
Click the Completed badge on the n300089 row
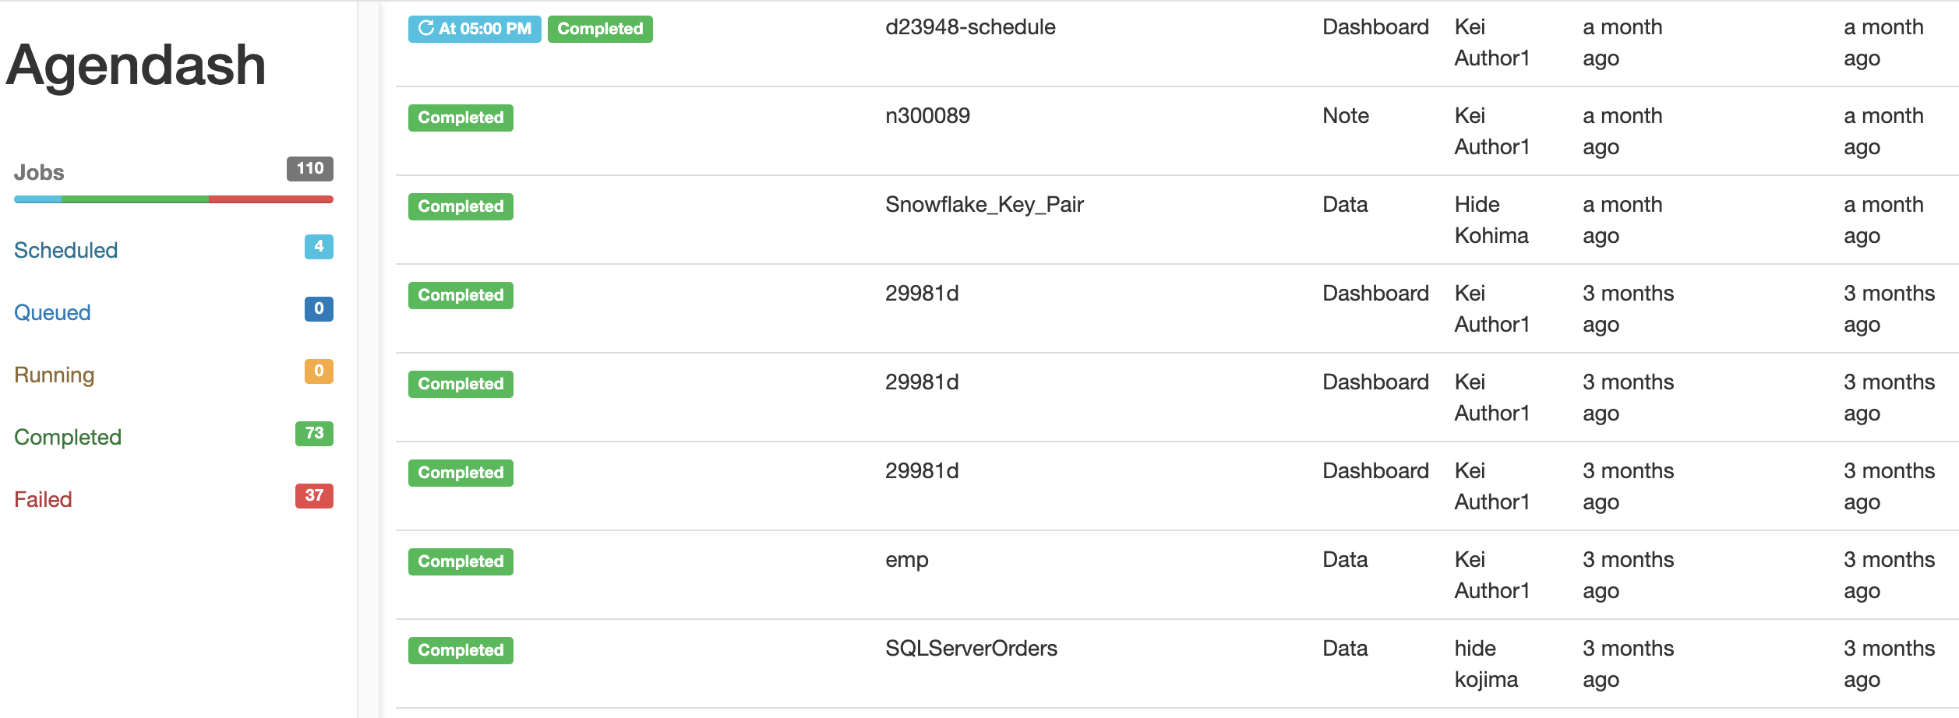(461, 118)
